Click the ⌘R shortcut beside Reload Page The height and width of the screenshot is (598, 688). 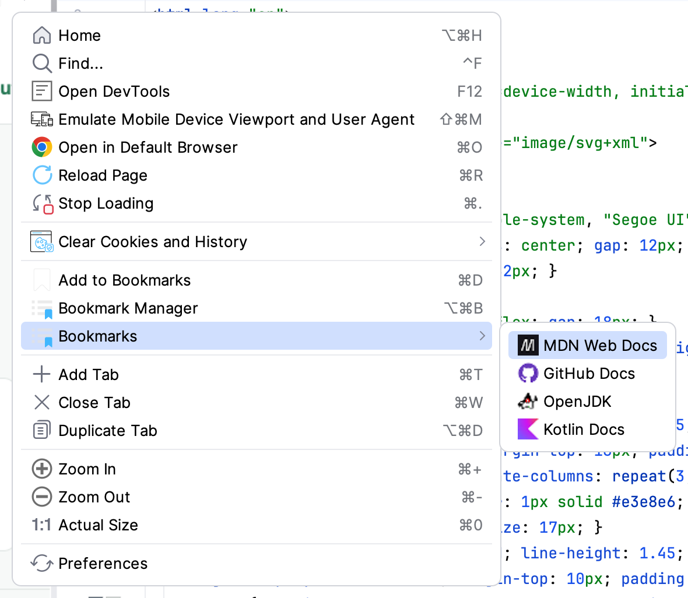coord(471,175)
